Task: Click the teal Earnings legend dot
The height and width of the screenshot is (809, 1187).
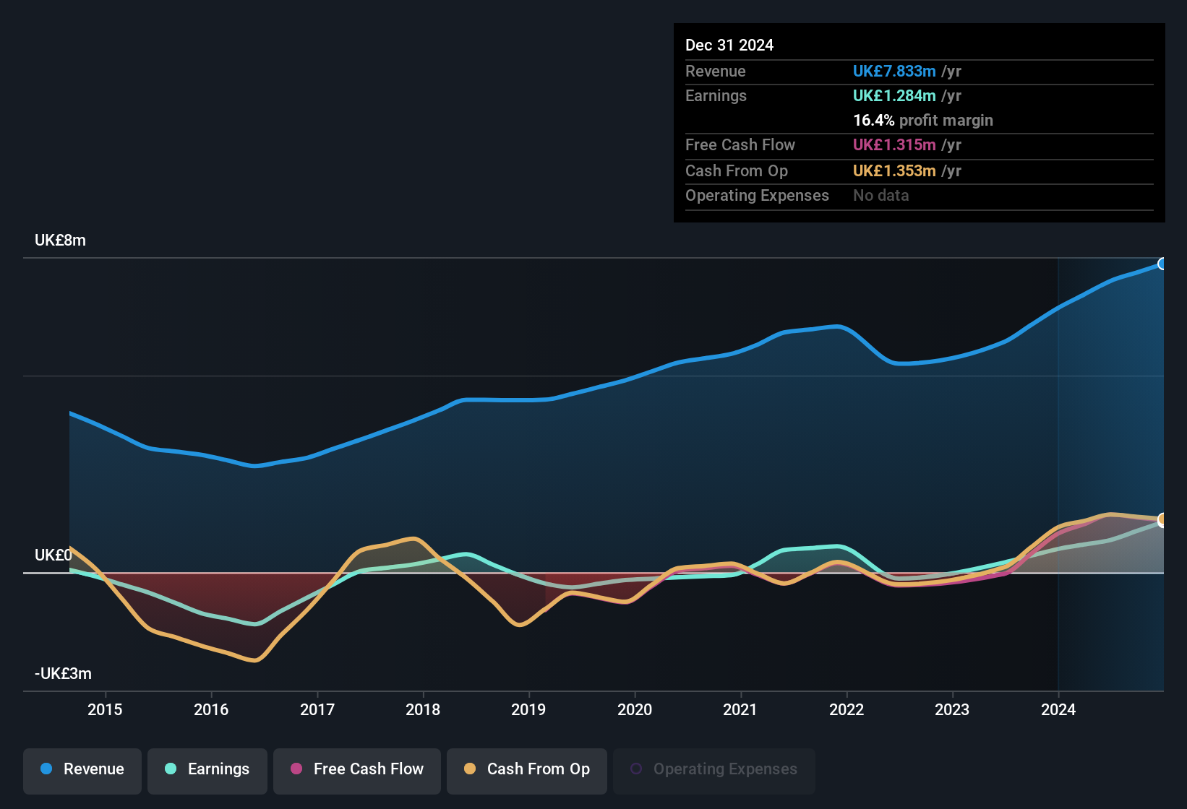Action: (x=171, y=769)
